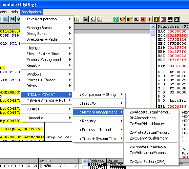Screen dimensions: 189x169
Task: Open the M (memory map) toolbar icon
Action: coord(12,19)
